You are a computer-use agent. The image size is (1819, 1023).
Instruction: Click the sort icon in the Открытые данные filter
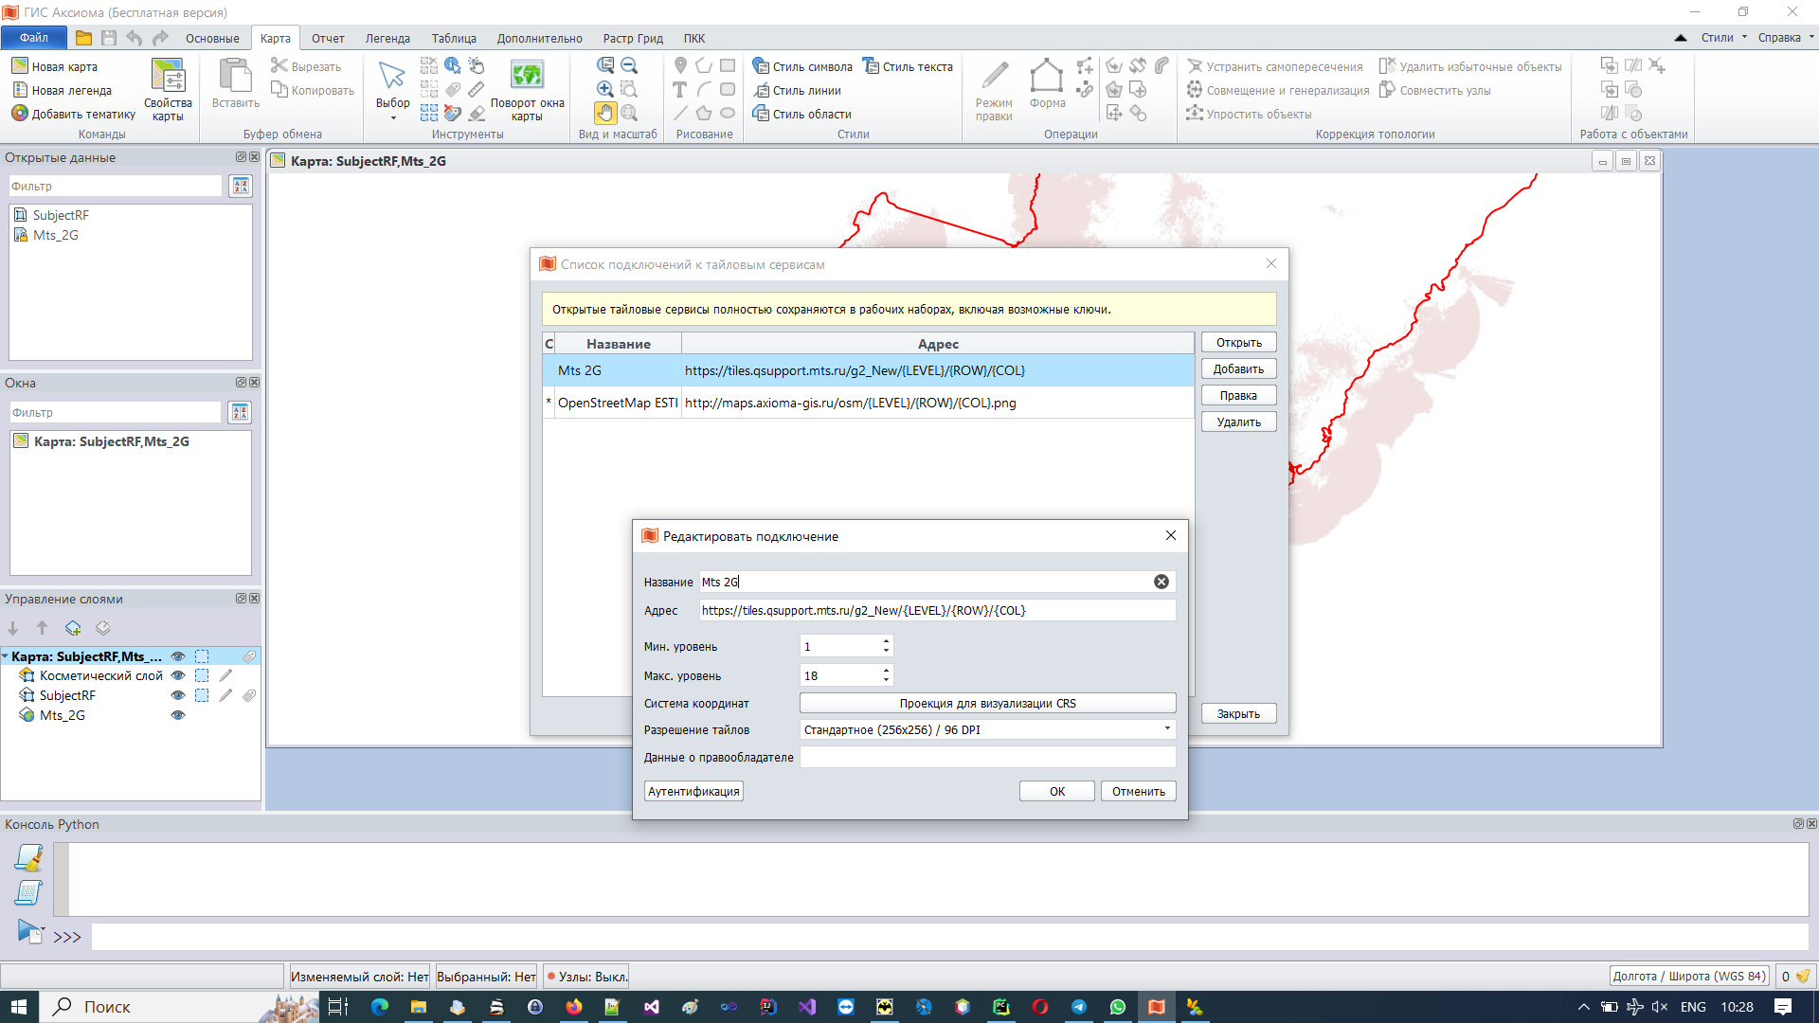coord(241,187)
